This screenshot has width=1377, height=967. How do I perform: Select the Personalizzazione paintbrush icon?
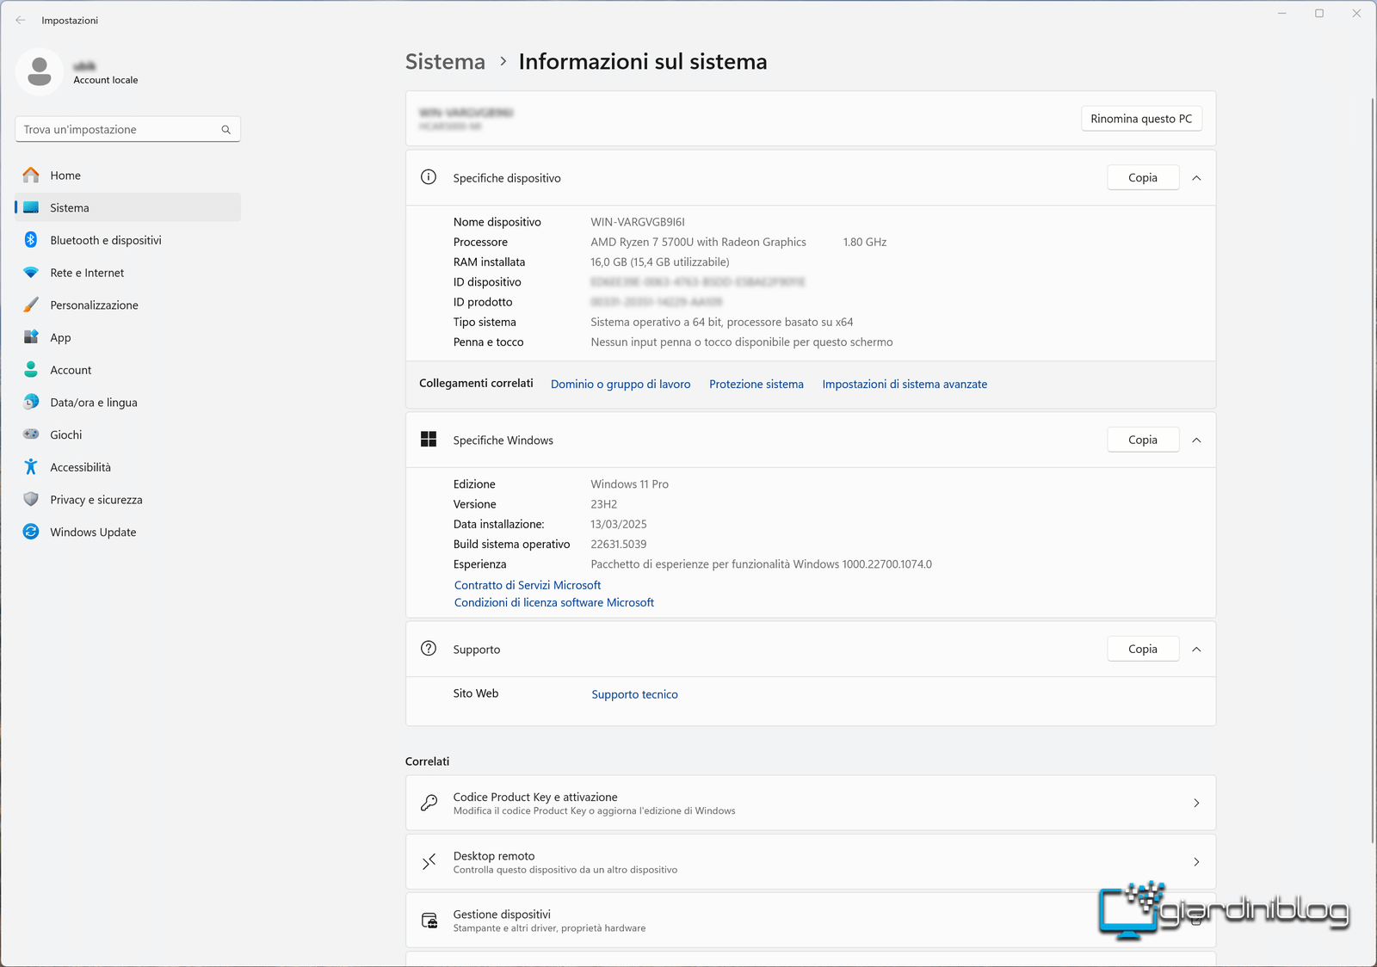31,305
